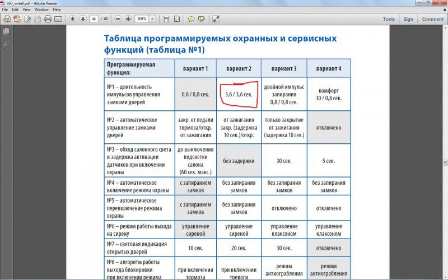The image size is (448, 280).
Task: Click the open file from online icon
Action: click(7, 19)
